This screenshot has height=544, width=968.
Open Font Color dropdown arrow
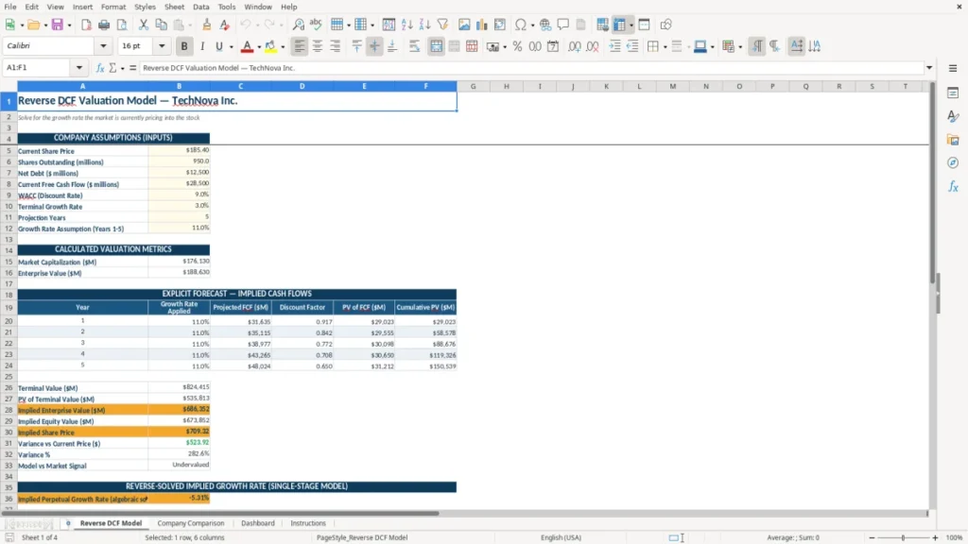pyautogui.click(x=259, y=47)
